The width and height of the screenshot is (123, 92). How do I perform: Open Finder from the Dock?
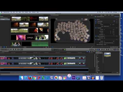coord(21,78)
